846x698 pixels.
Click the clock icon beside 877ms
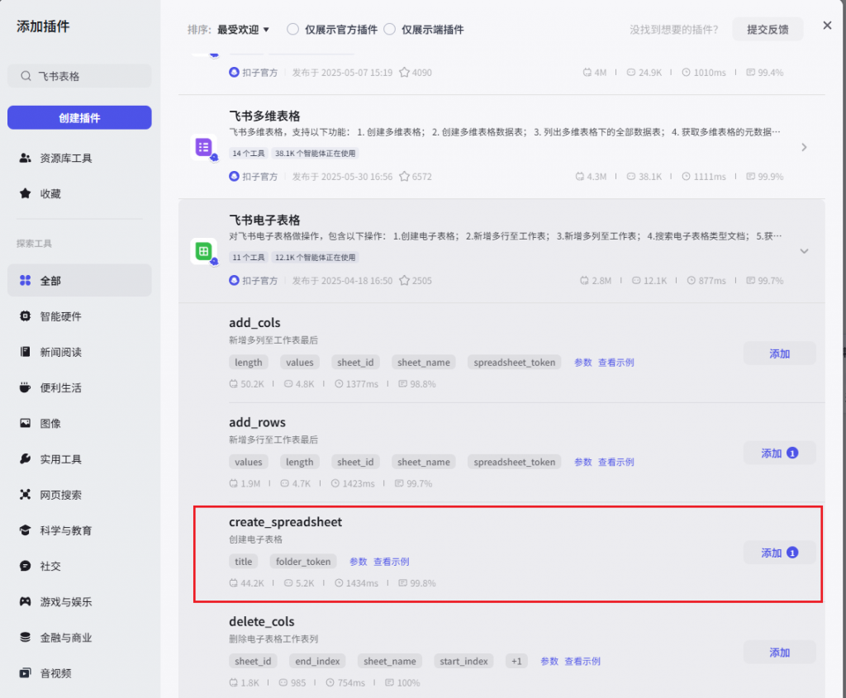coord(692,281)
